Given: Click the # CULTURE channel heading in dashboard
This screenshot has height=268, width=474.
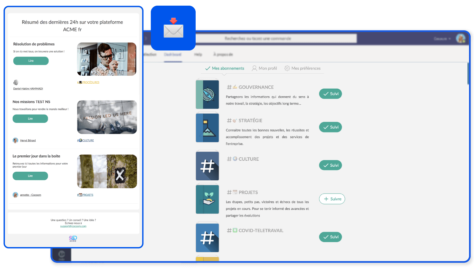Looking at the screenshot, I should pyautogui.click(x=243, y=159).
